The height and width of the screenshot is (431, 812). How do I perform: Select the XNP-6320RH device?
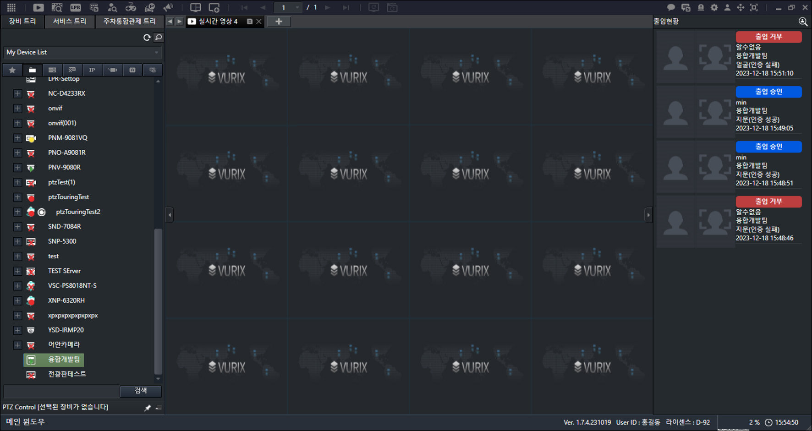[x=66, y=300]
